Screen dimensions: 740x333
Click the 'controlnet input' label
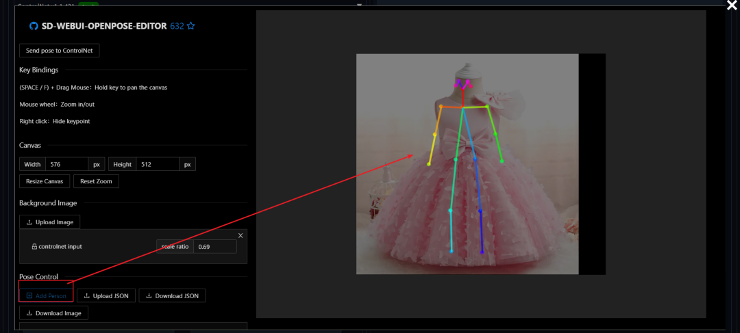click(60, 246)
